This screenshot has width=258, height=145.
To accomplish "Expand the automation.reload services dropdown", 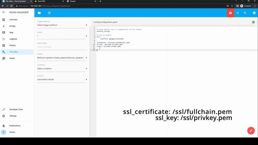I will point(62,79).
